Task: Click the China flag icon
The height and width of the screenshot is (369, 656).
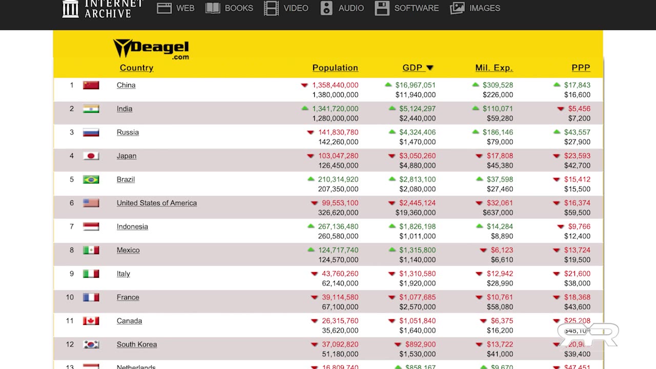Action: tap(91, 85)
